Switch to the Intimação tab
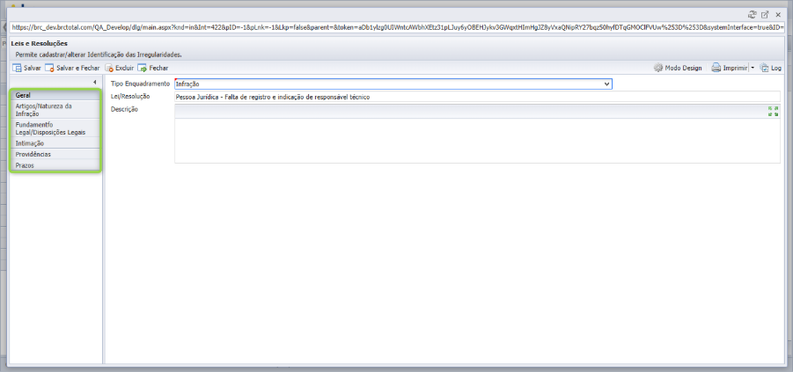Image resolution: width=793 pixels, height=372 pixels. click(55, 143)
